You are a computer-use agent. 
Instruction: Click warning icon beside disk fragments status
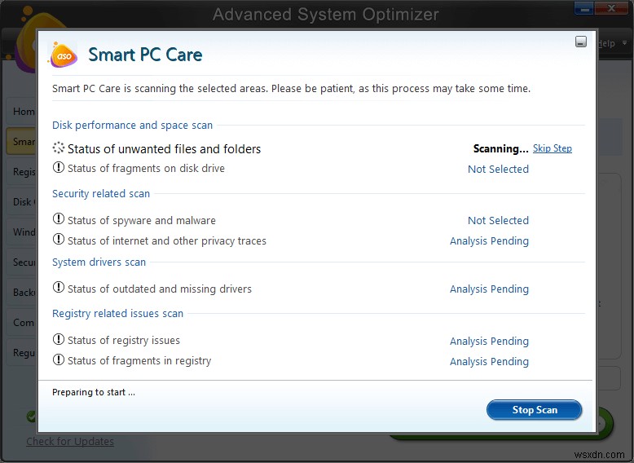[x=58, y=168]
